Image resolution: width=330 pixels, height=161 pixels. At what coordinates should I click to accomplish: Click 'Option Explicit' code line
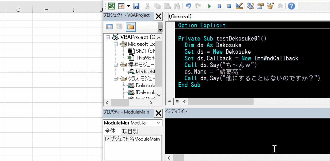pos(202,25)
